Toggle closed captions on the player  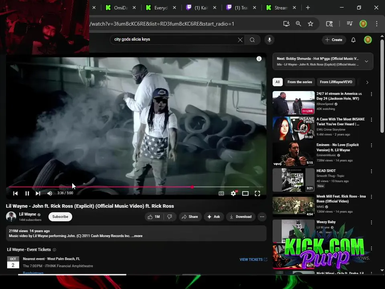pyautogui.click(x=221, y=193)
